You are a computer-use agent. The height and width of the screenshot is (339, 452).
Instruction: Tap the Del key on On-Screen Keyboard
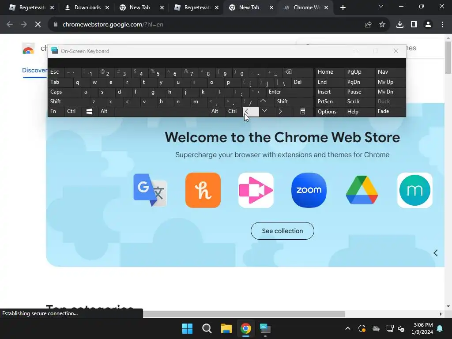pyautogui.click(x=302, y=82)
